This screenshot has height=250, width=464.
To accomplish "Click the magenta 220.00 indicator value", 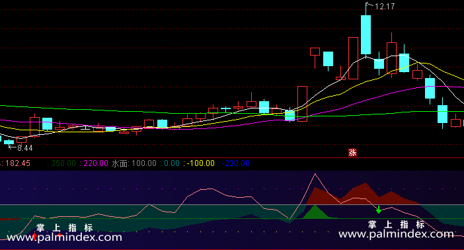I will 96,163.
